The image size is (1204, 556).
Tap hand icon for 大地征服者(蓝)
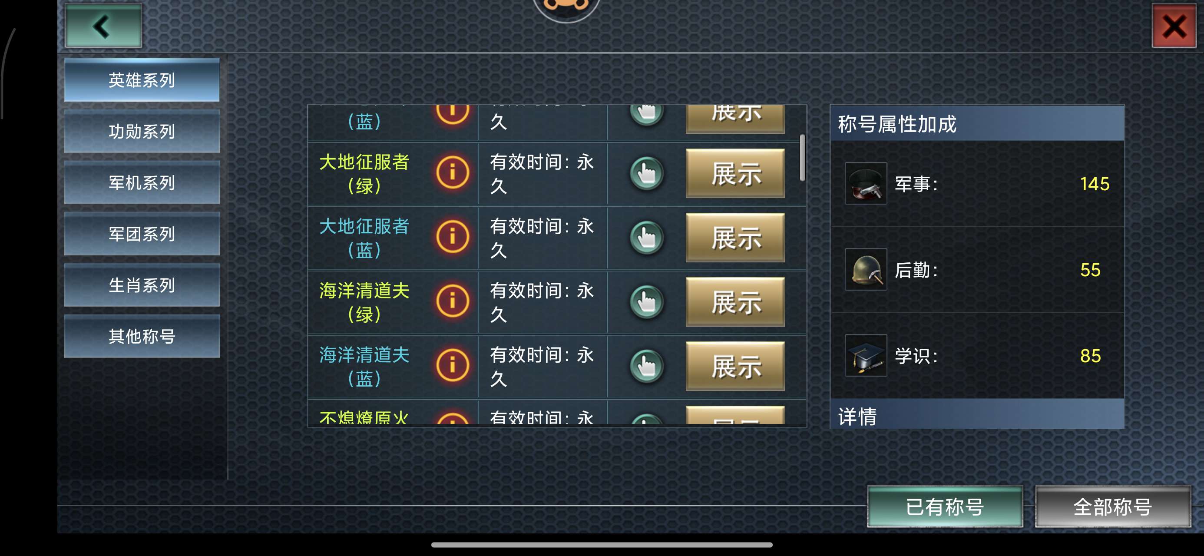(647, 238)
